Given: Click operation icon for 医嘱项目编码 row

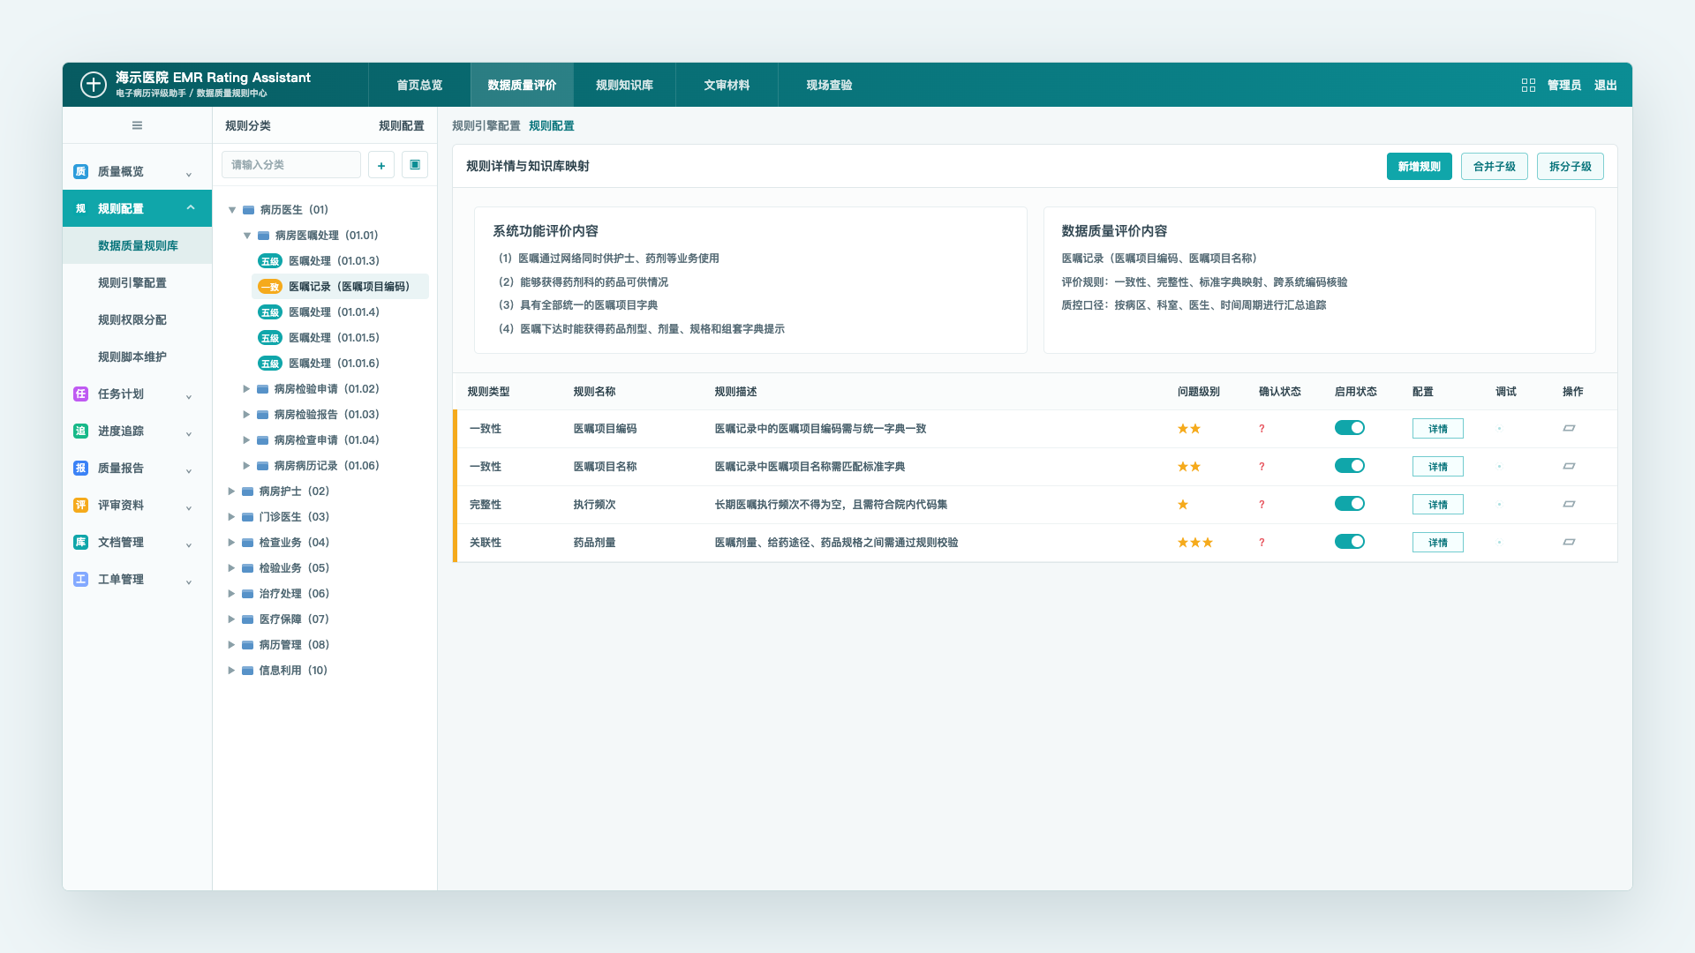Looking at the screenshot, I should (x=1569, y=428).
